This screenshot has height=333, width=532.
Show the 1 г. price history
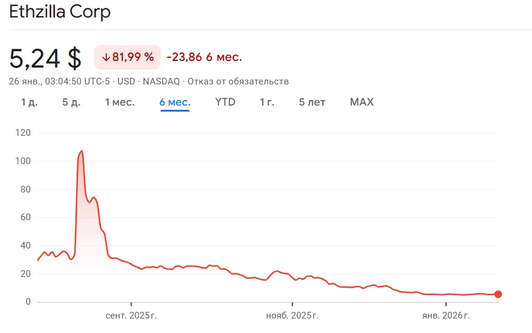(x=267, y=102)
